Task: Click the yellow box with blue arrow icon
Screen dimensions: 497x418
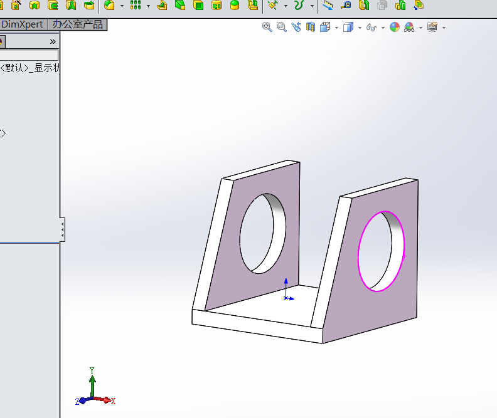Action: tap(419, 5)
